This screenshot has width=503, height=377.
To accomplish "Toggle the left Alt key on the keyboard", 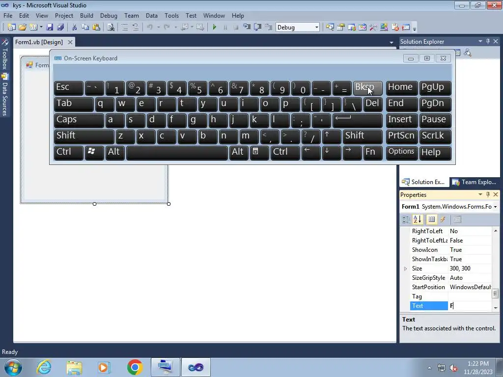I will coord(115,153).
